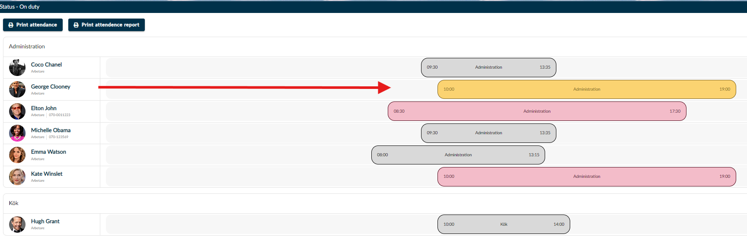Click Emma Watson's profile photo
747x240 pixels.
click(x=17, y=155)
